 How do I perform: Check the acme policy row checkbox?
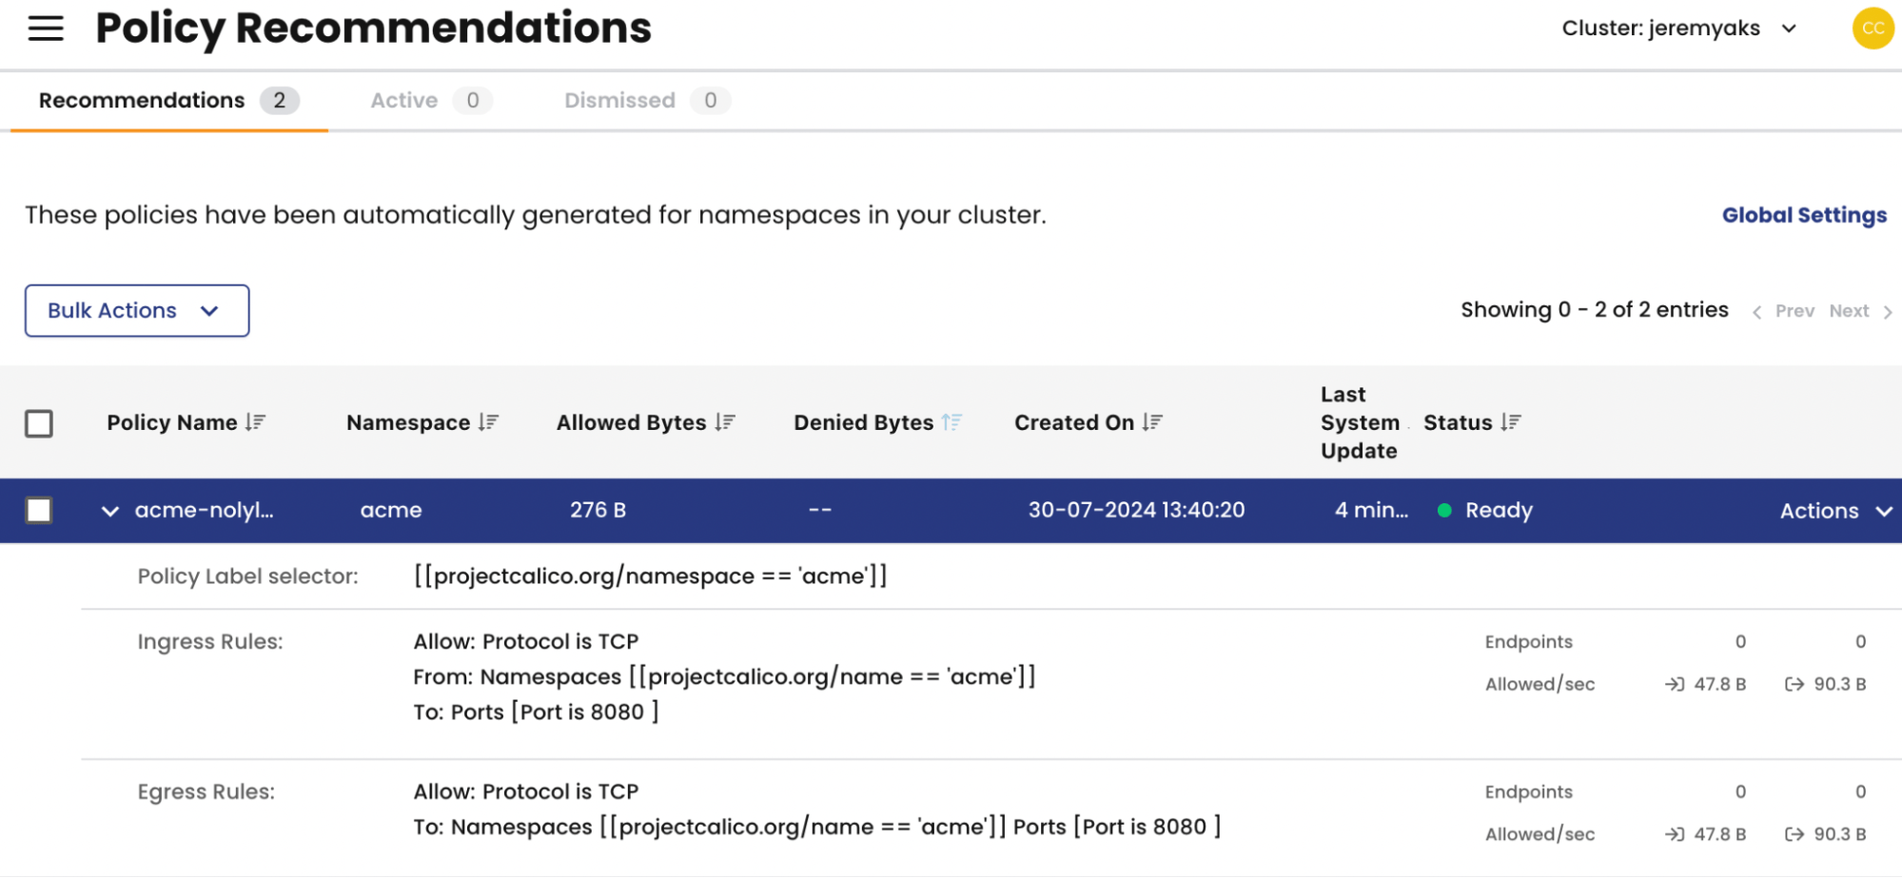[39, 511]
